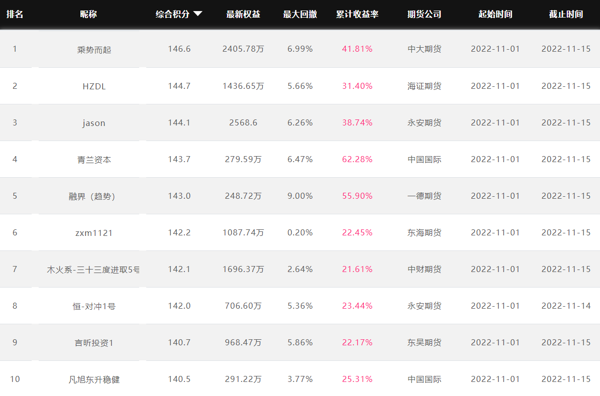
Task: Click max drawdown 3.77%
Action: (300, 379)
